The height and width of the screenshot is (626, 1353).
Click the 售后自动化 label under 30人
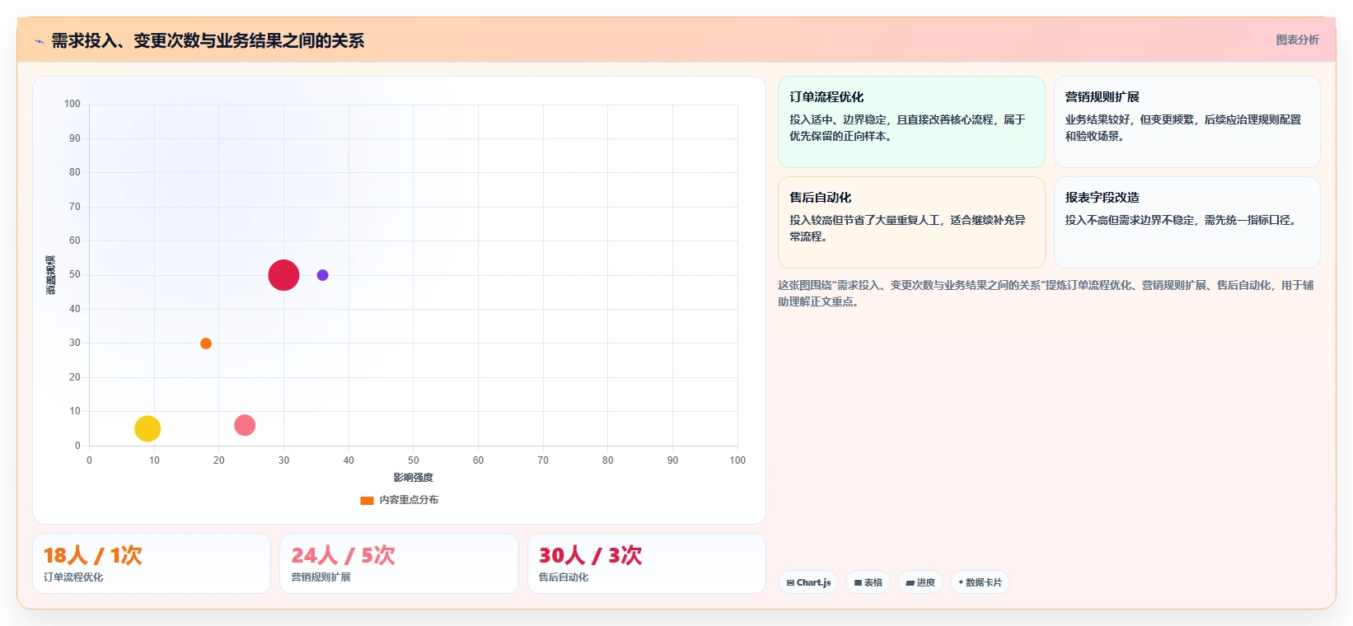pos(564,577)
